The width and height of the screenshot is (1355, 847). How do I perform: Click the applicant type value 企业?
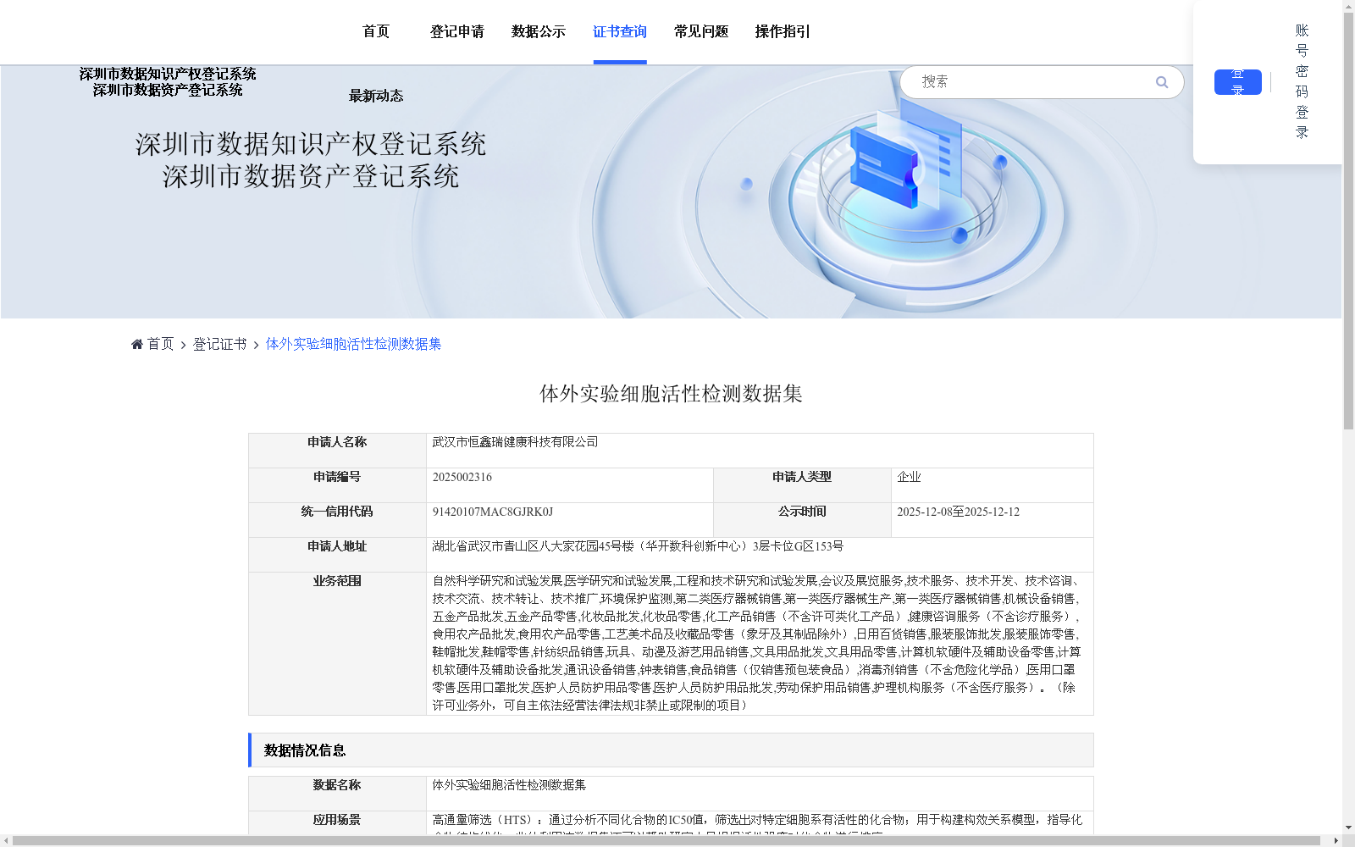pyautogui.click(x=909, y=477)
